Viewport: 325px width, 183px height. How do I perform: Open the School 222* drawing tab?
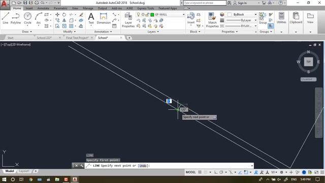tap(44, 38)
